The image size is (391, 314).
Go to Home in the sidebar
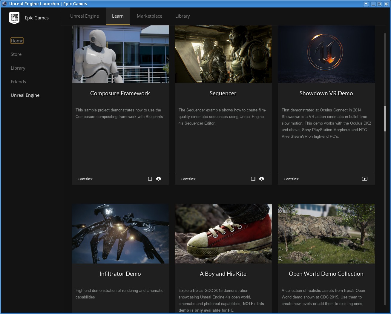(x=17, y=41)
